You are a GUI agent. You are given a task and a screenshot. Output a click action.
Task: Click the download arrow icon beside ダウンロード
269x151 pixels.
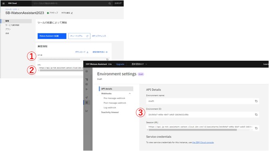click(87, 52)
